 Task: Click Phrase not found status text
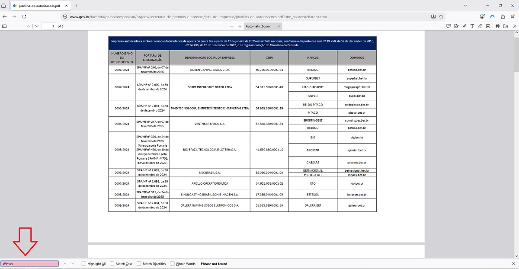[x=214, y=263]
